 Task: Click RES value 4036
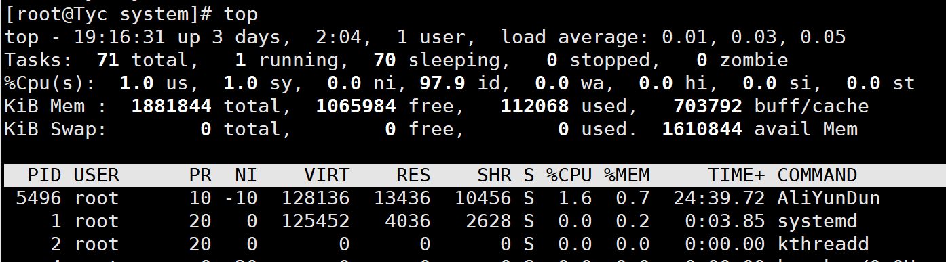pyautogui.click(x=409, y=221)
